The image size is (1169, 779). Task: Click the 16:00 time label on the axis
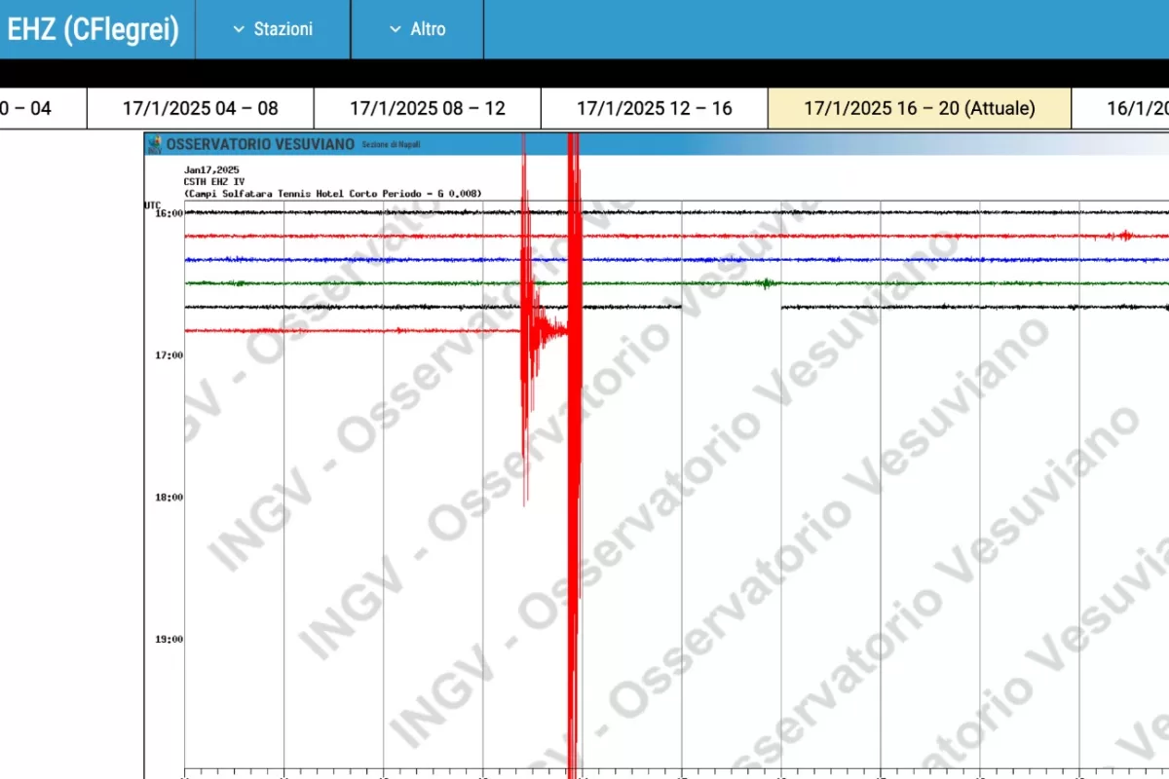click(x=169, y=212)
